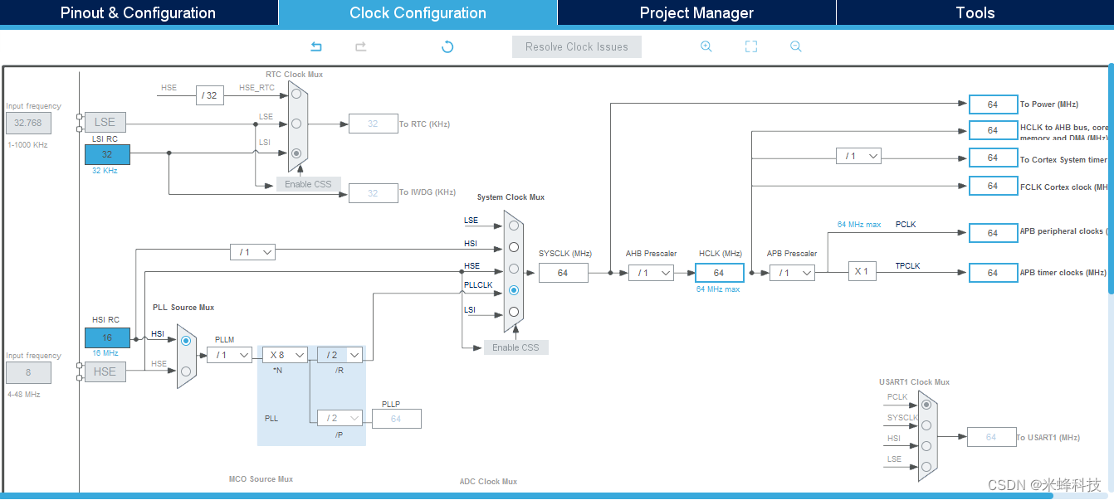Select HSE in PLL Source Mux
Screen dimensions: 1114x500
186,371
